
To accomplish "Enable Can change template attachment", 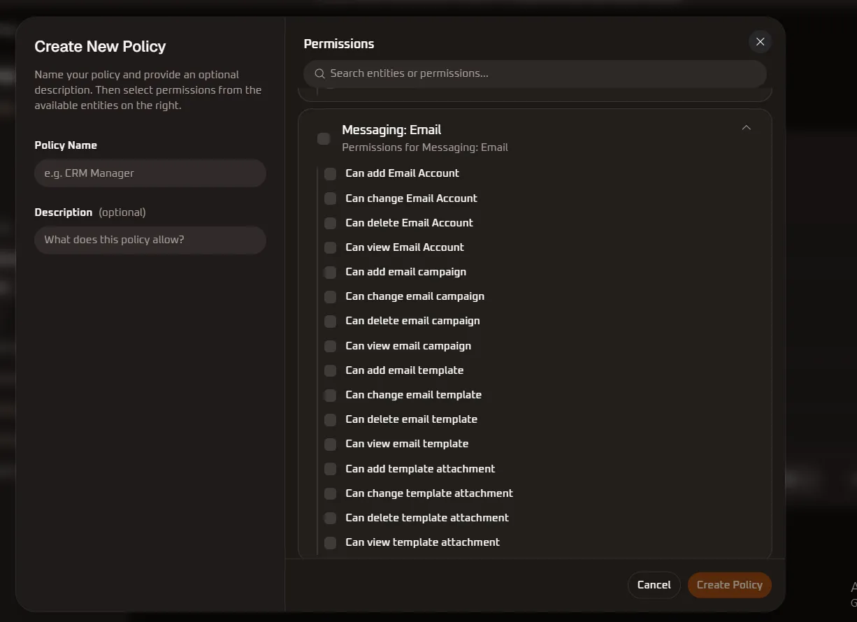I will pos(331,493).
